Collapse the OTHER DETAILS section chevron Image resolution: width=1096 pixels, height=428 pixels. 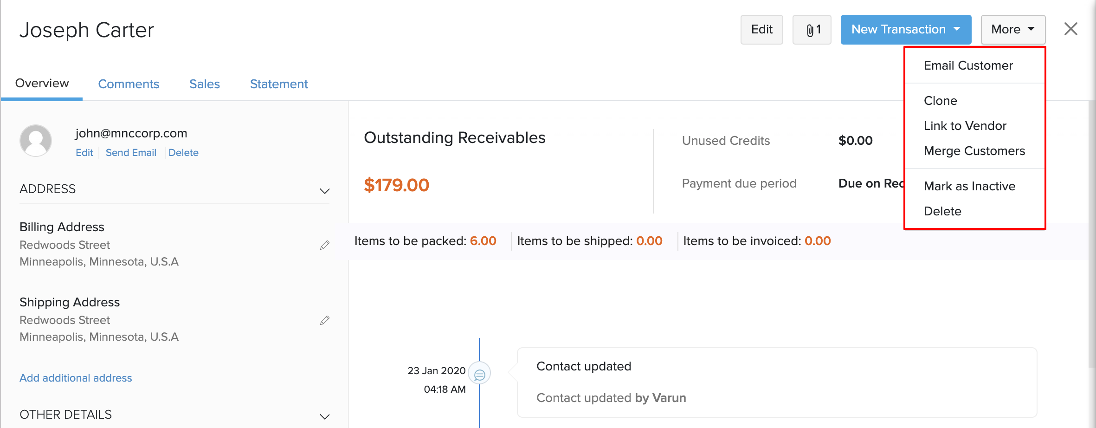tap(325, 416)
